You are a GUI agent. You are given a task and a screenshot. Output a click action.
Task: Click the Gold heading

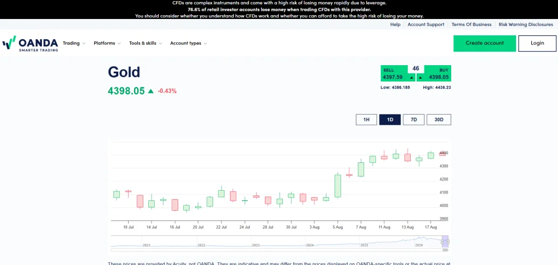click(x=124, y=72)
